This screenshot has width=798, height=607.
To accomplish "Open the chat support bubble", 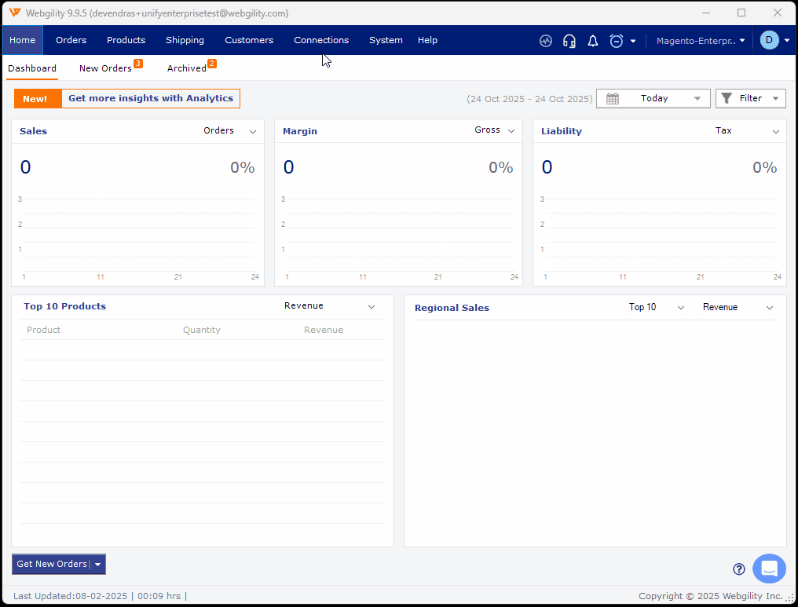I will point(769,569).
